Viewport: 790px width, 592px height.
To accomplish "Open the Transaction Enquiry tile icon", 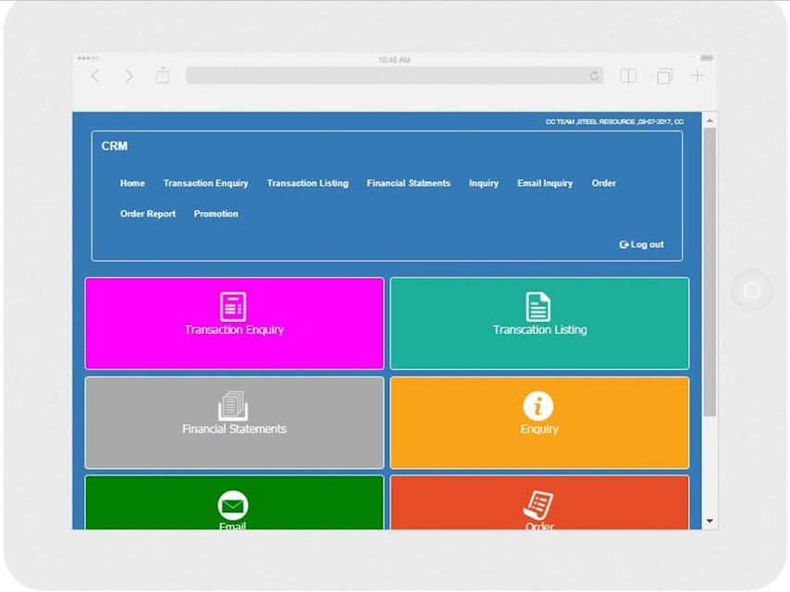I will click(233, 306).
